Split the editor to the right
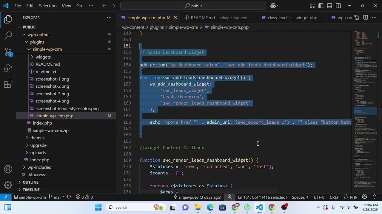Image resolution: width=382 pixels, height=214 pixels. (x=366, y=18)
